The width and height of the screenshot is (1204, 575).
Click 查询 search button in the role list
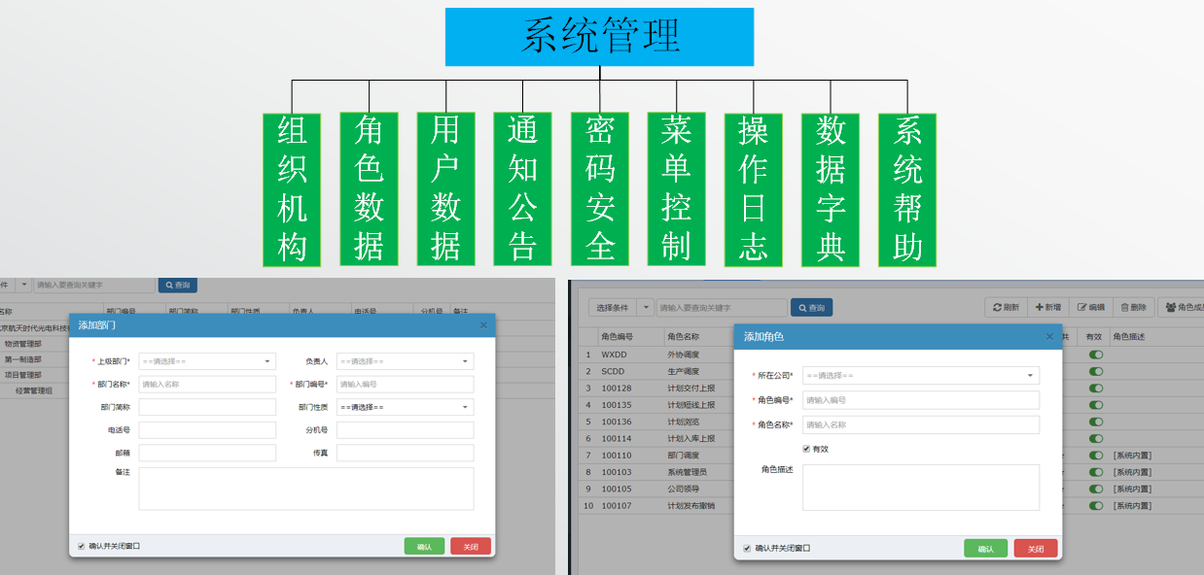click(x=811, y=307)
